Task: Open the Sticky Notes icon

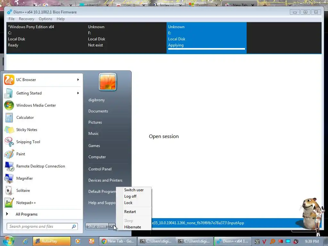Action: 9,130
